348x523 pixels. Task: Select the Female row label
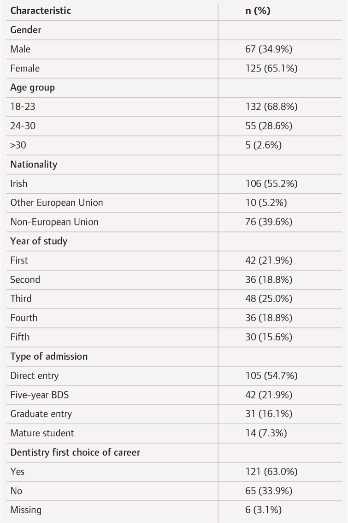[25, 68]
